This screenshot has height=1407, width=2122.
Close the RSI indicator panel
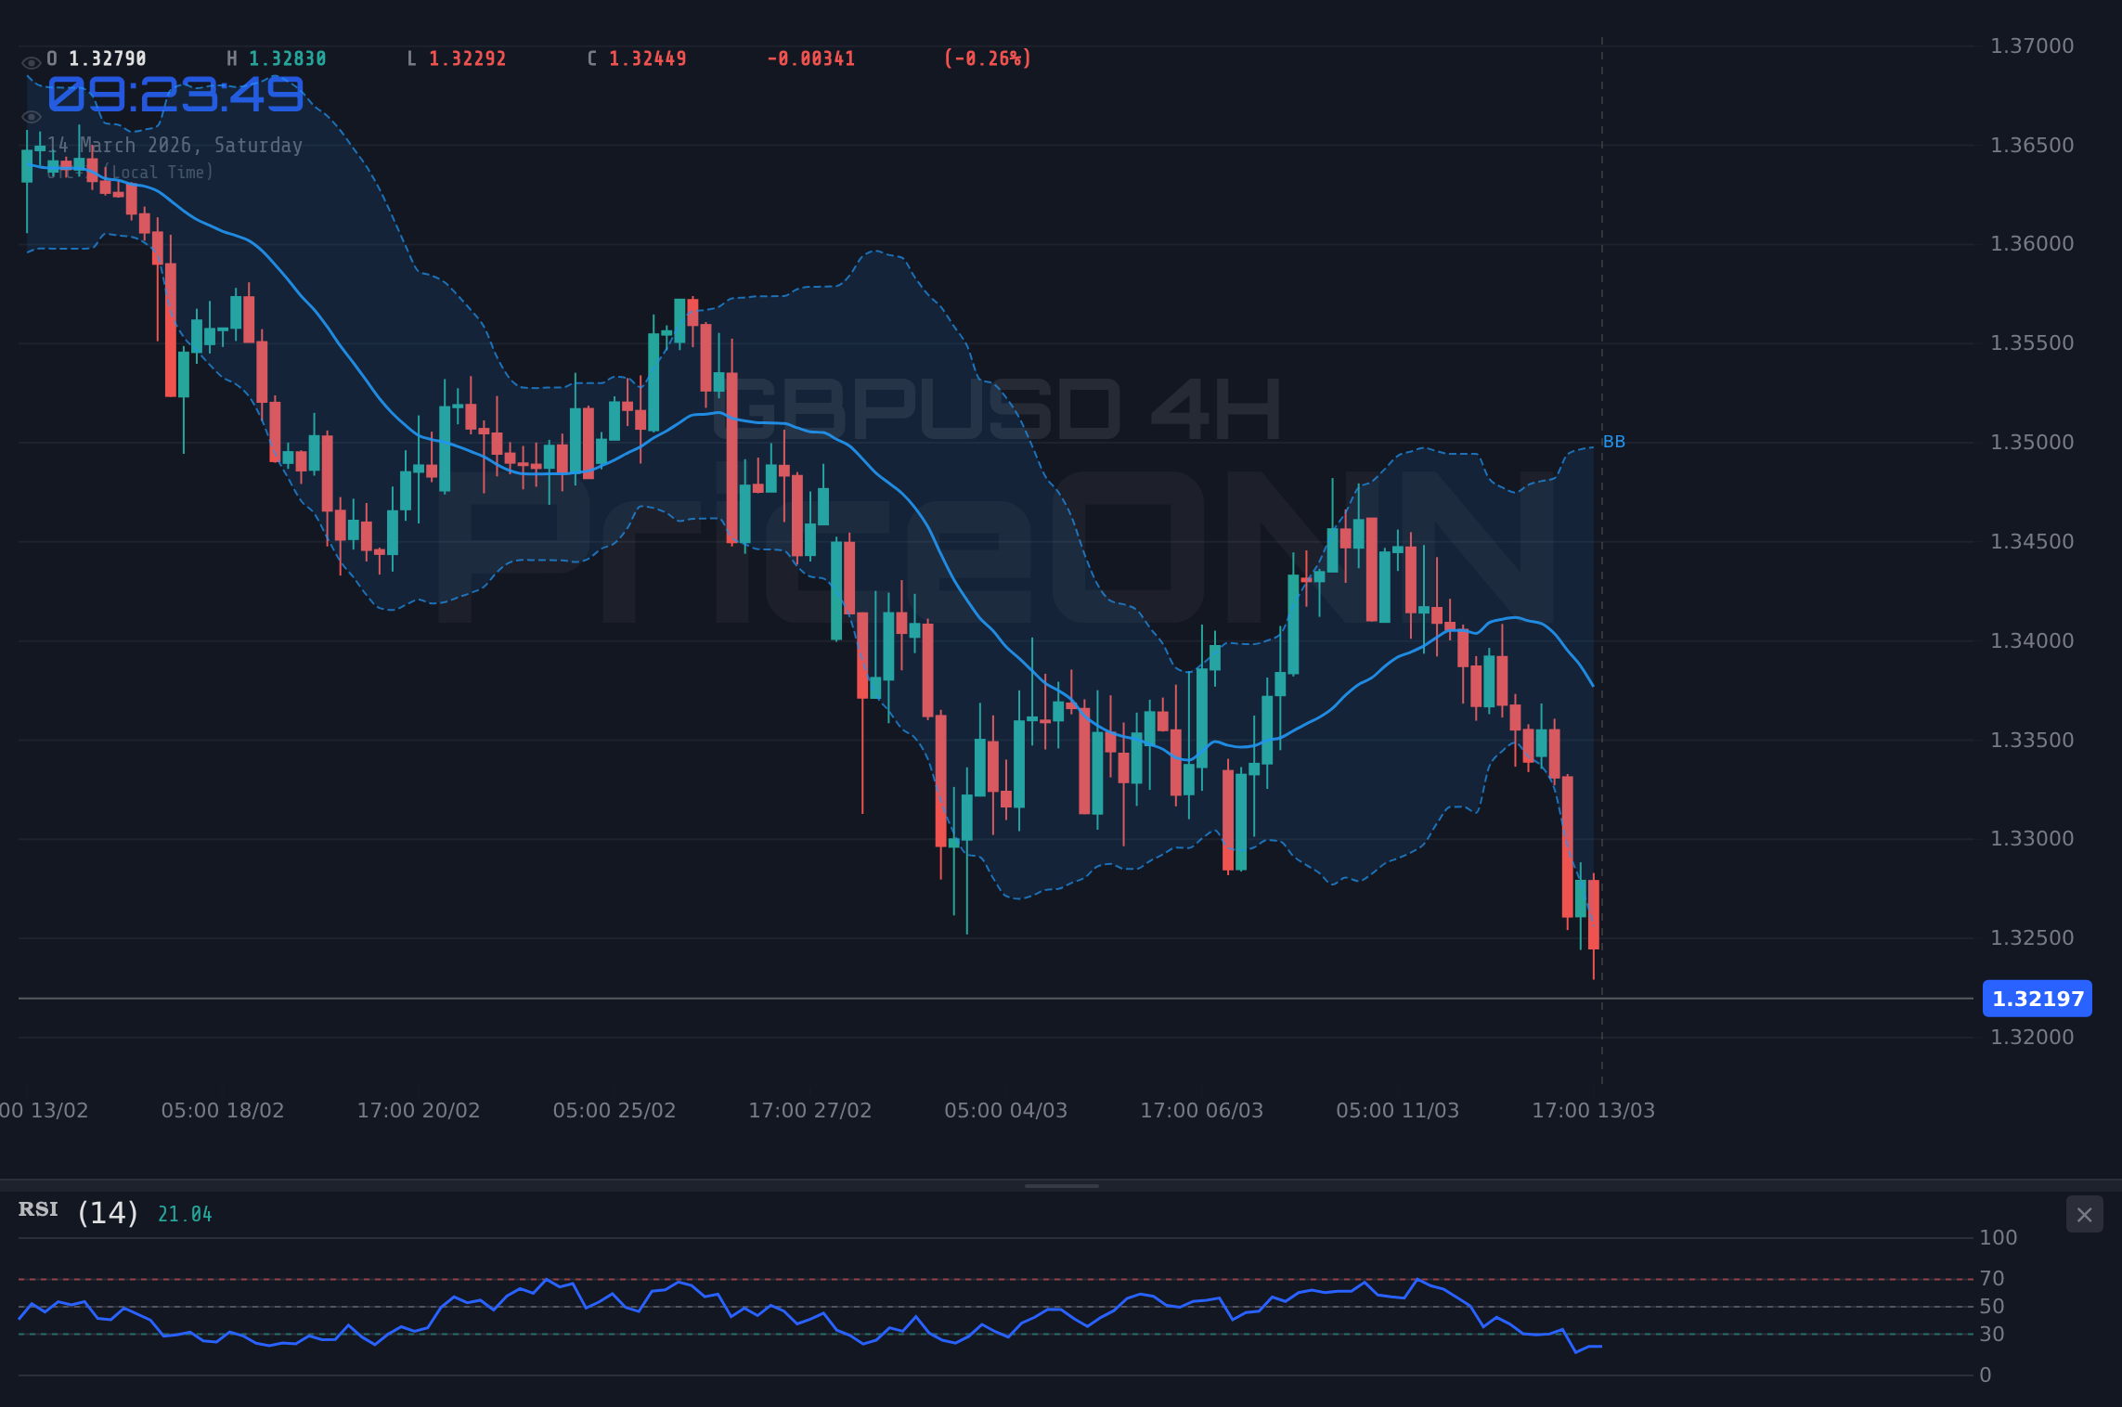pyautogui.click(x=2084, y=1215)
